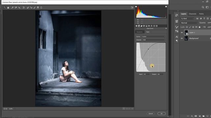Toggle lock position icon
This screenshot has height=118, width=211.
[x=193, y=27]
